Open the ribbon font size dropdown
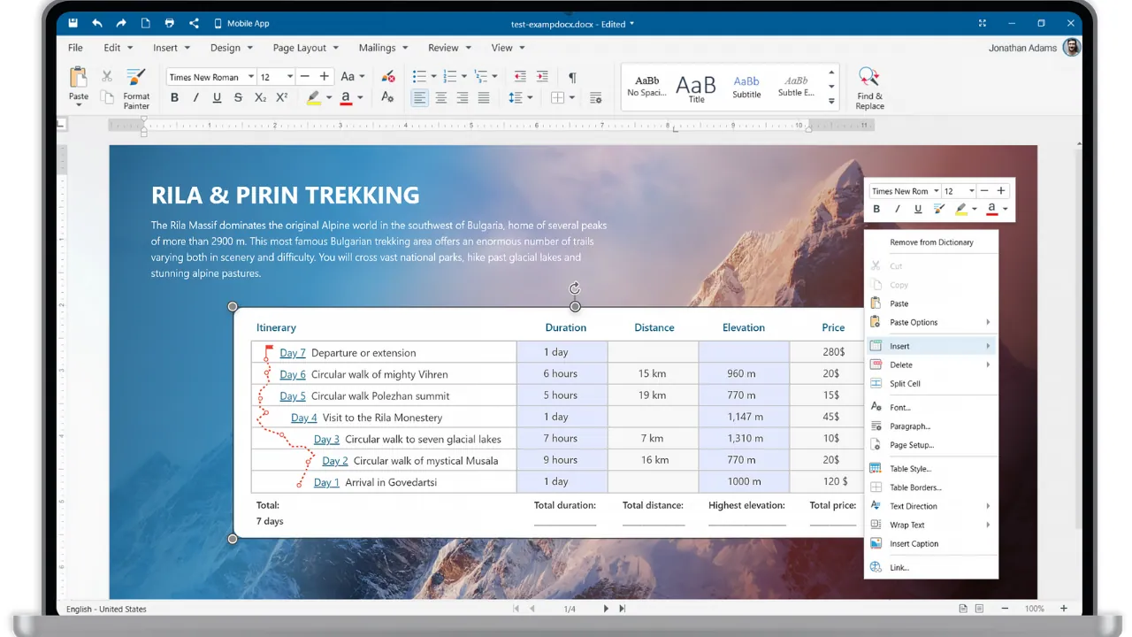 click(x=290, y=77)
